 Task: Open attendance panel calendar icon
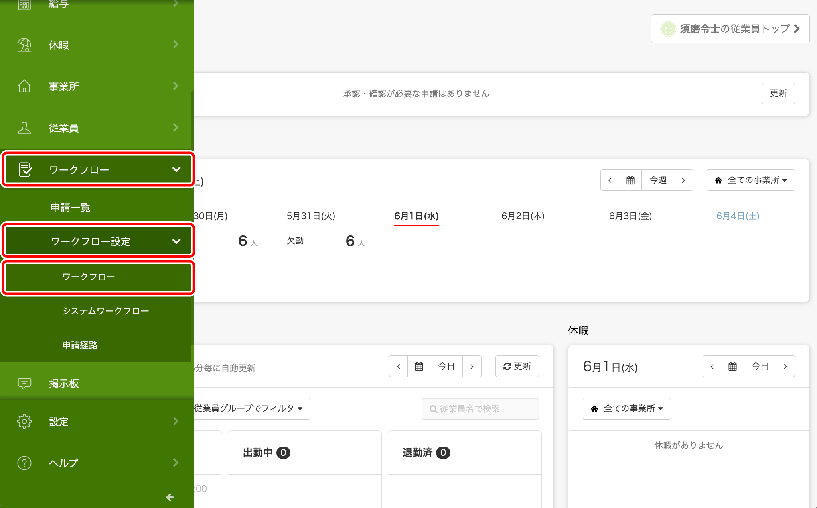[419, 366]
